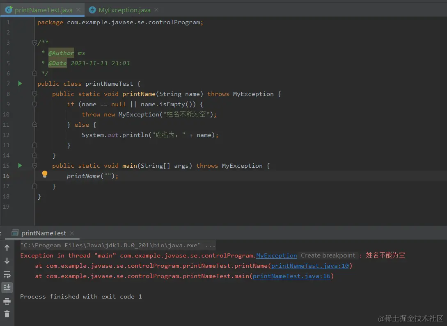Click the red error message 姓名不能为空 in console
Image resolution: width=447 pixels, height=326 pixels.
[x=385, y=255]
